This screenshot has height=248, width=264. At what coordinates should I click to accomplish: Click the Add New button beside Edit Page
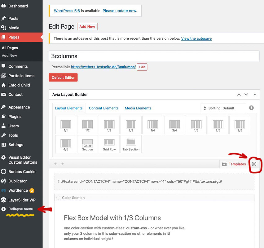87,26
